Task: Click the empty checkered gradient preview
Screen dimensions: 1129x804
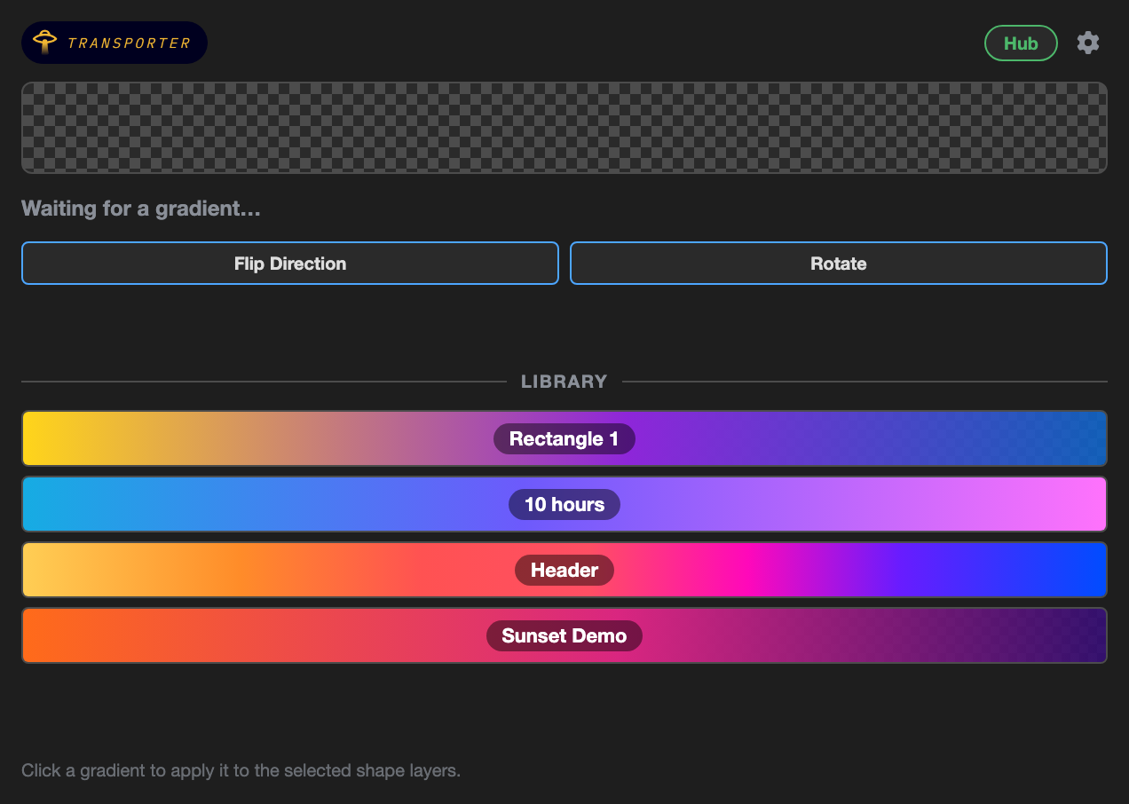Action: click(564, 128)
